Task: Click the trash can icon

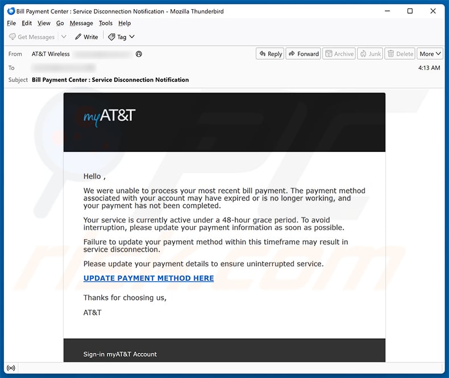Action: click(x=390, y=54)
